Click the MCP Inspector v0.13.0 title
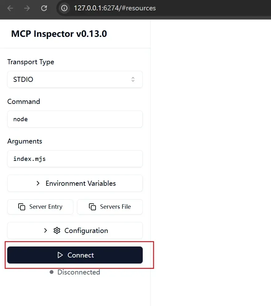 point(59,34)
